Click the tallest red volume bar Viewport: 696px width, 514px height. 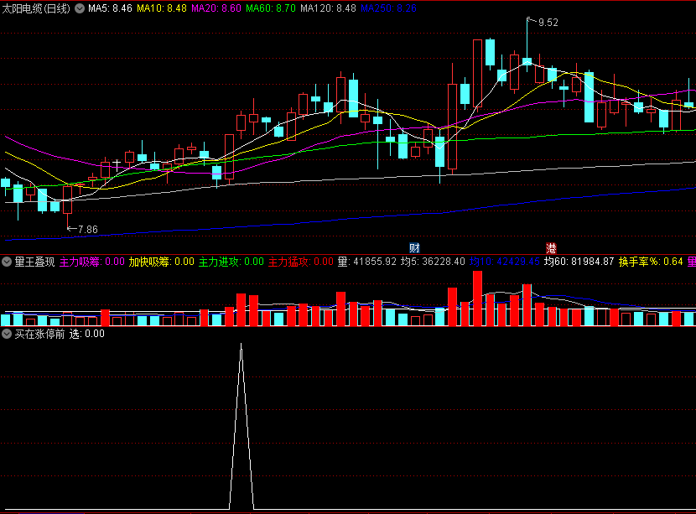point(478,299)
